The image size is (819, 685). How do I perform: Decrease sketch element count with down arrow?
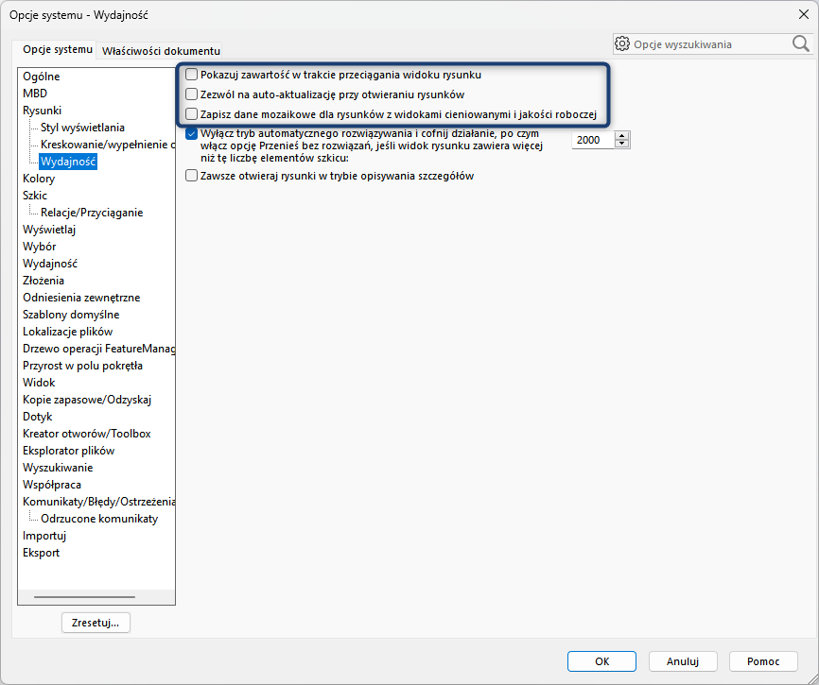pyautogui.click(x=621, y=144)
